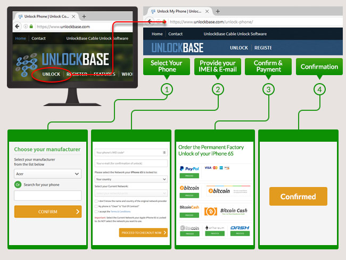
Task: Click the 'Your phone's IMEI code' field
Action: tap(131, 152)
